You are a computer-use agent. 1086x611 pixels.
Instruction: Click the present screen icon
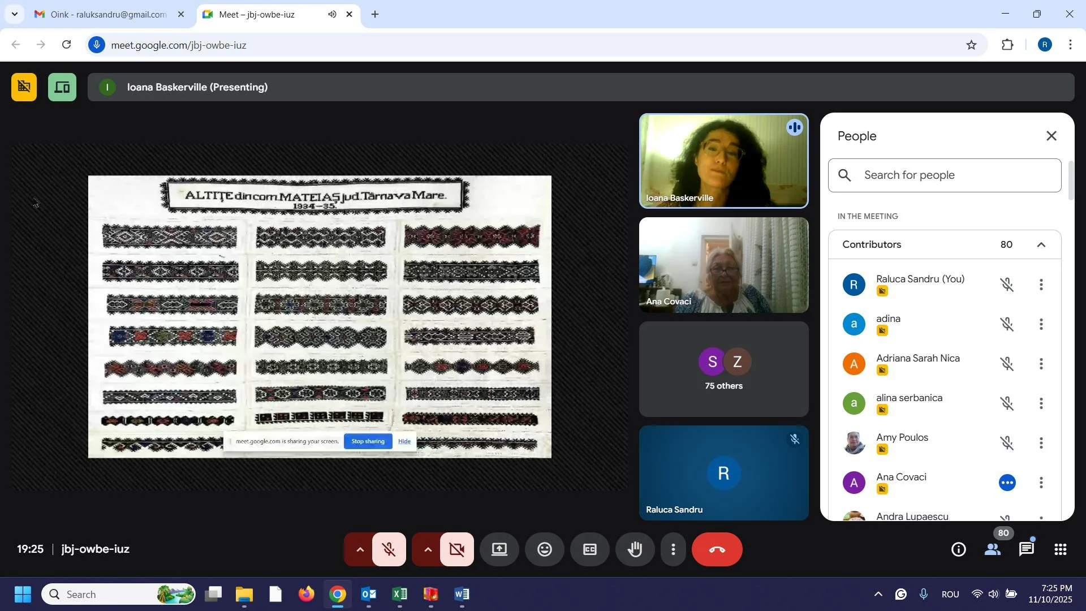pyautogui.click(x=499, y=550)
